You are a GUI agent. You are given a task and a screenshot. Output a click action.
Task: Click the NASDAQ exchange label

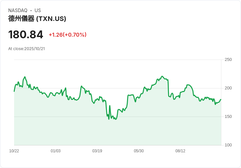(18, 10)
